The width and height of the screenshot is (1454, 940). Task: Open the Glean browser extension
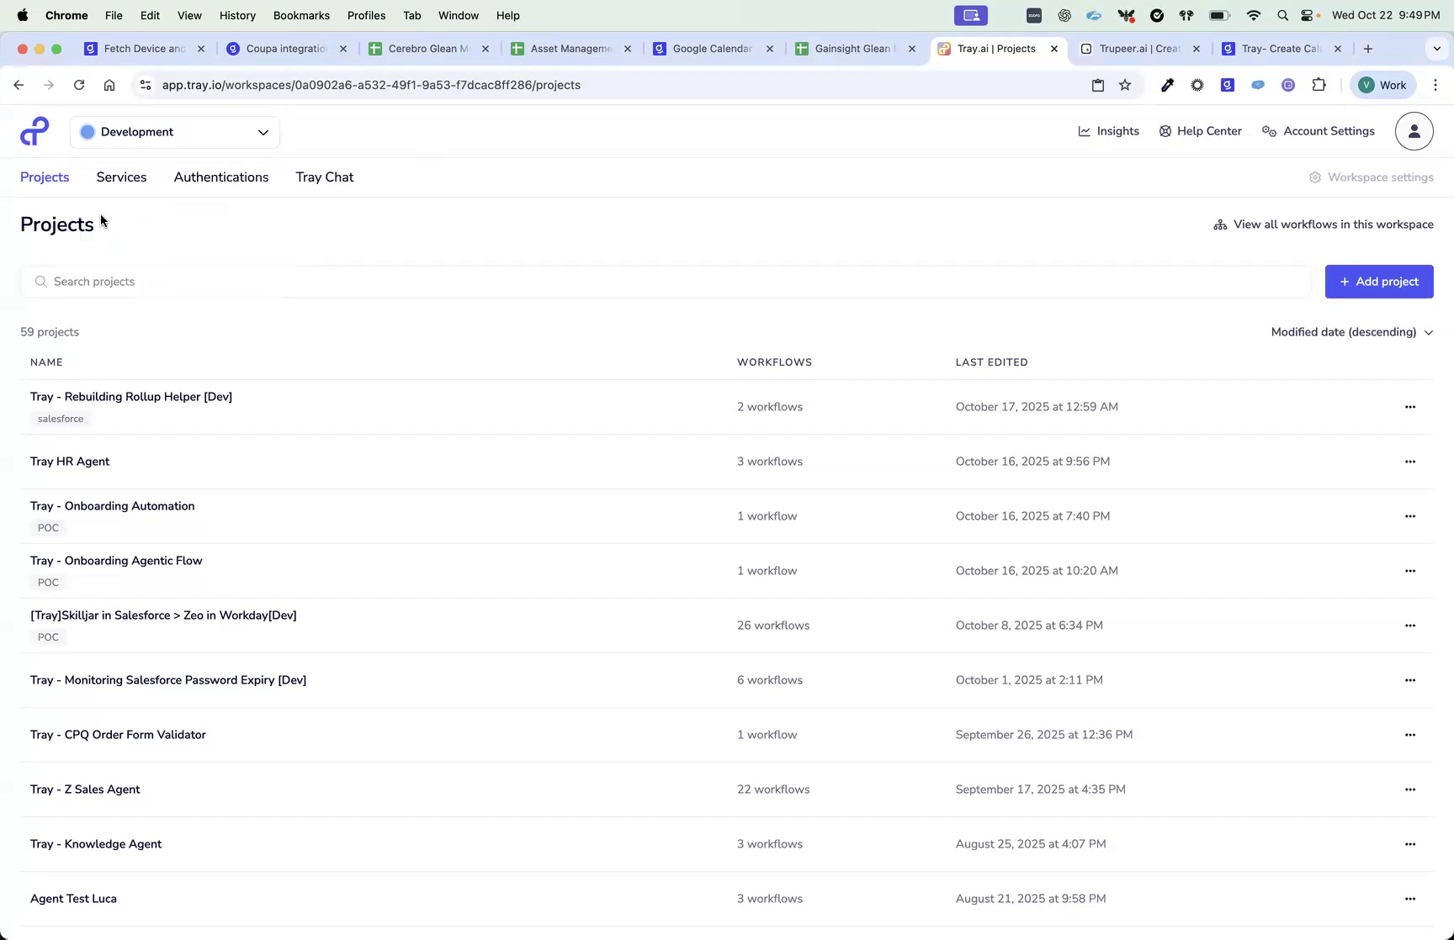[1227, 85]
